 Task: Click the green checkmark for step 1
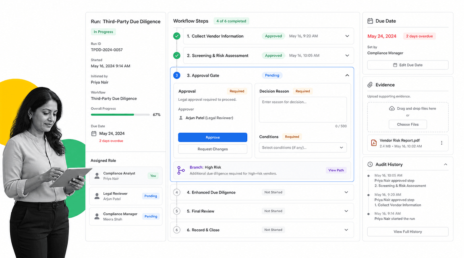click(177, 36)
